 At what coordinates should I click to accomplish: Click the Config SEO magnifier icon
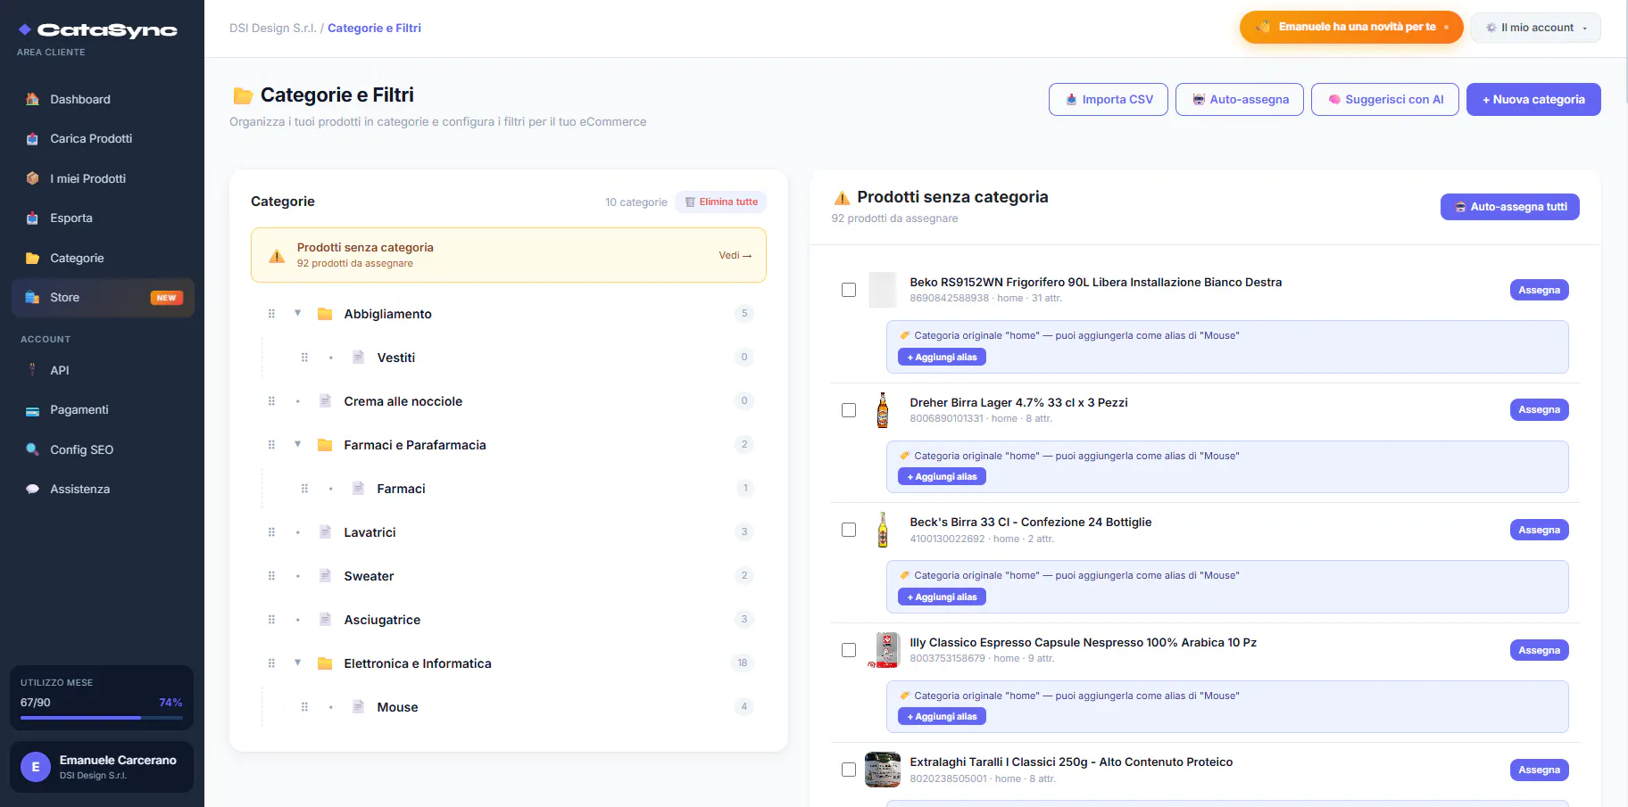coord(32,449)
